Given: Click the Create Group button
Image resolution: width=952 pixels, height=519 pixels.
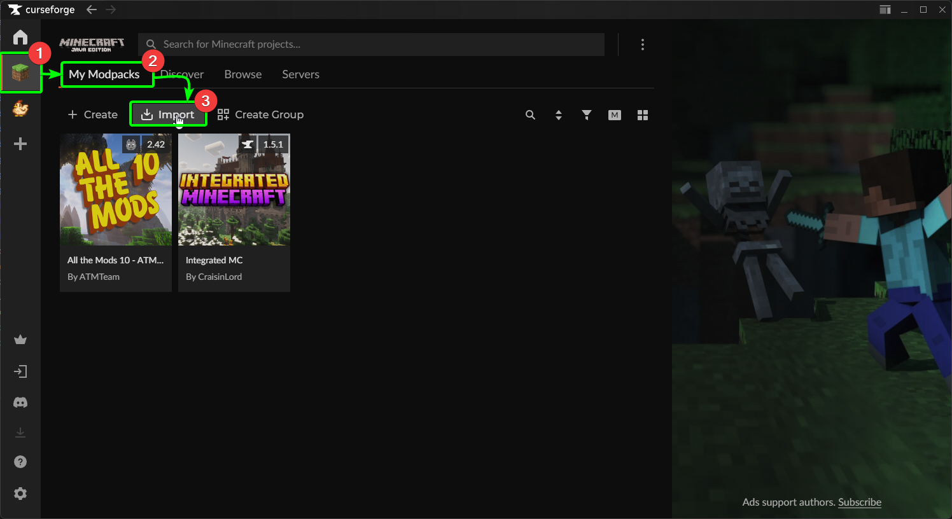Looking at the screenshot, I should (260, 114).
